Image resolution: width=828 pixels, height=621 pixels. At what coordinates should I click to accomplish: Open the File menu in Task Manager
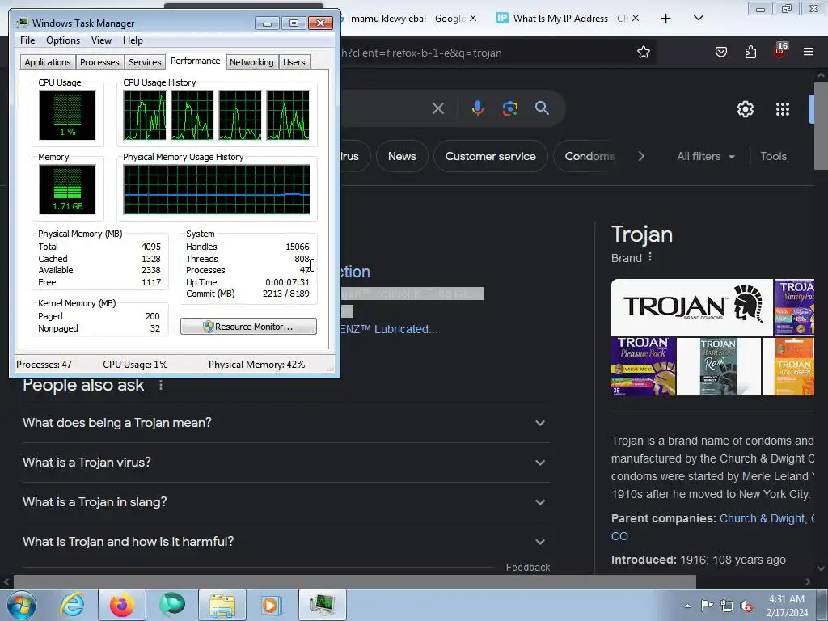(27, 40)
